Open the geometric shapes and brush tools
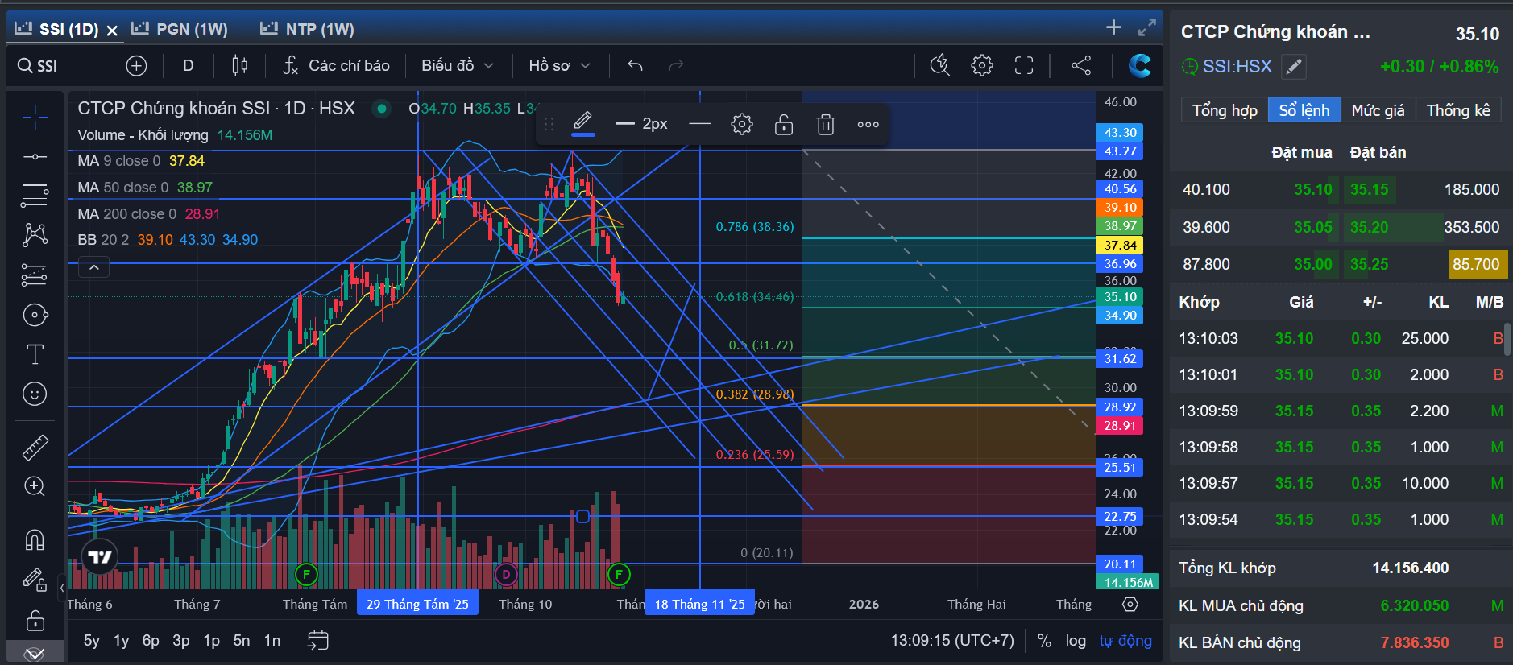The image size is (1513, 665). click(x=35, y=315)
